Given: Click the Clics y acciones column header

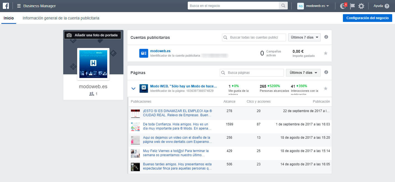Looking at the screenshot, I should click(259, 102).
